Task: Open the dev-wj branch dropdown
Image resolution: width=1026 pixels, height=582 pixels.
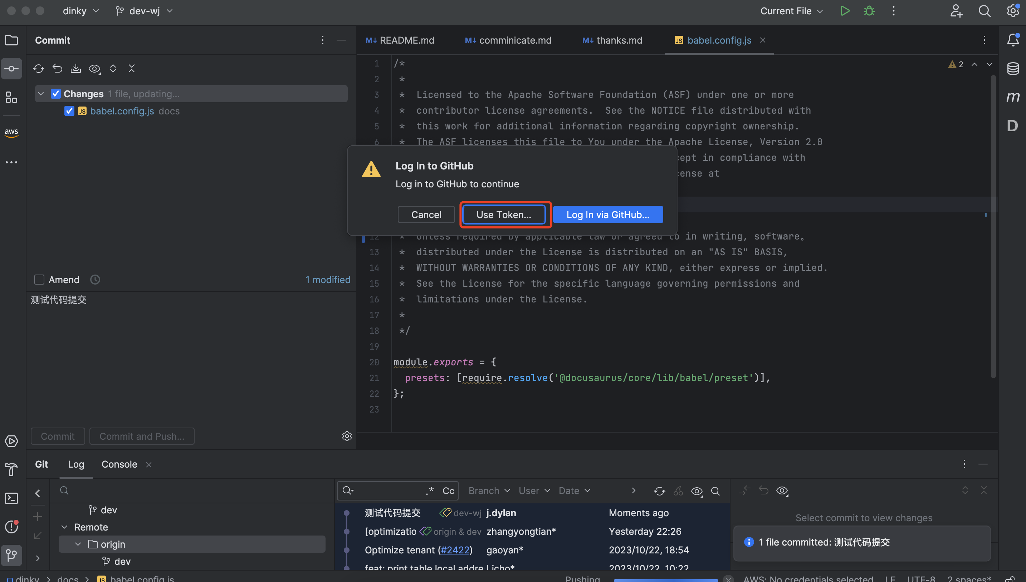Action: click(x=144, y=11)
